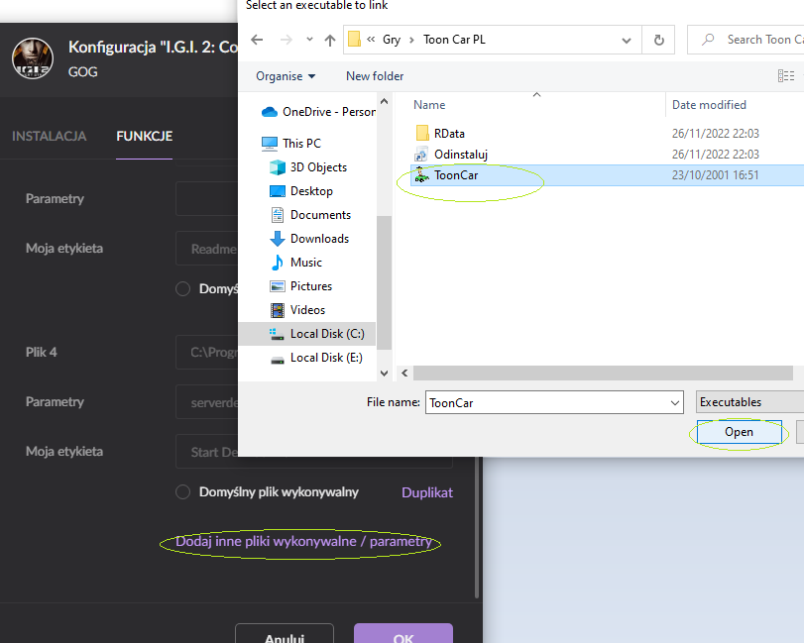Select the upper Domyś radio button

pyautogui.click(x=182, y=289)
